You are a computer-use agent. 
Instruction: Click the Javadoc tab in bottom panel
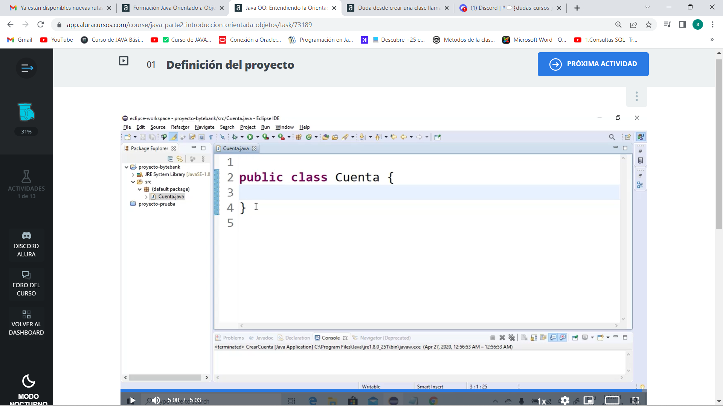point(264,338)
